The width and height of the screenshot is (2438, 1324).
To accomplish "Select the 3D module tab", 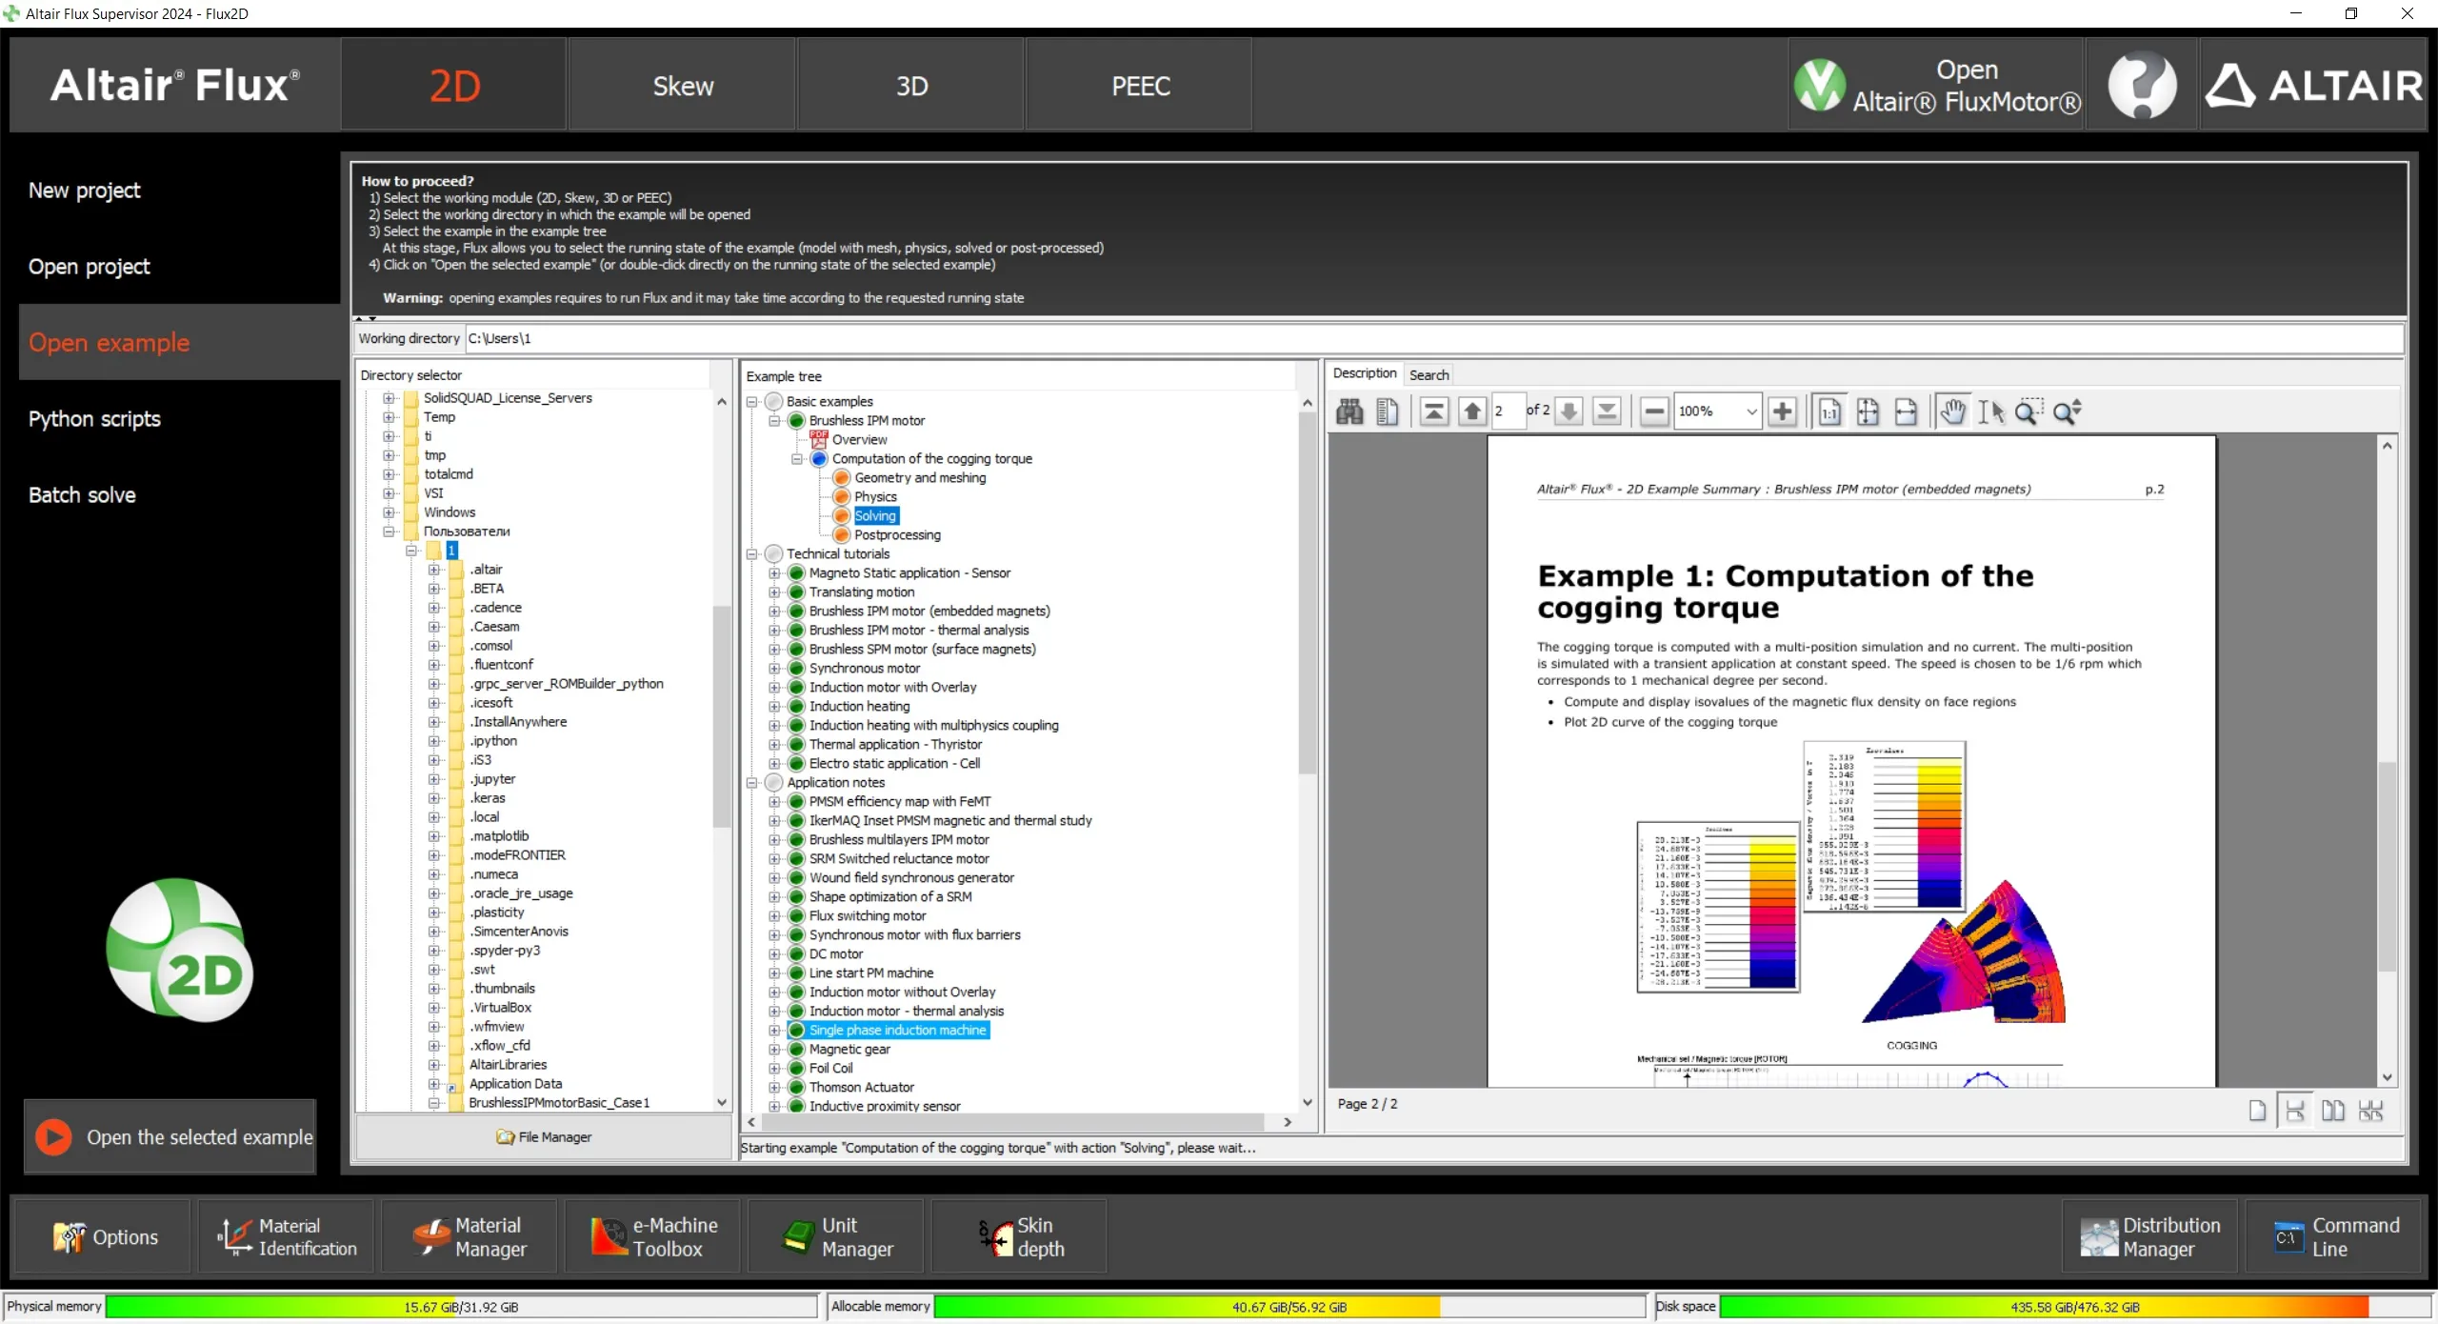I will (911, 86).
